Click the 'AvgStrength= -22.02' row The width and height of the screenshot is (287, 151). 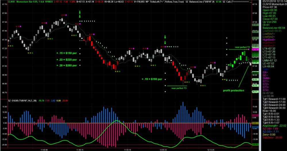click(274, 126)
